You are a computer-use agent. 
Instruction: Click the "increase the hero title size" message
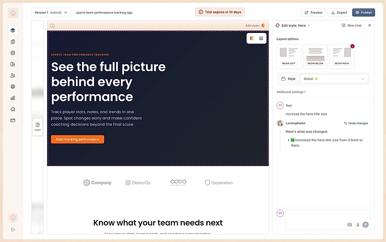(306, 114)
